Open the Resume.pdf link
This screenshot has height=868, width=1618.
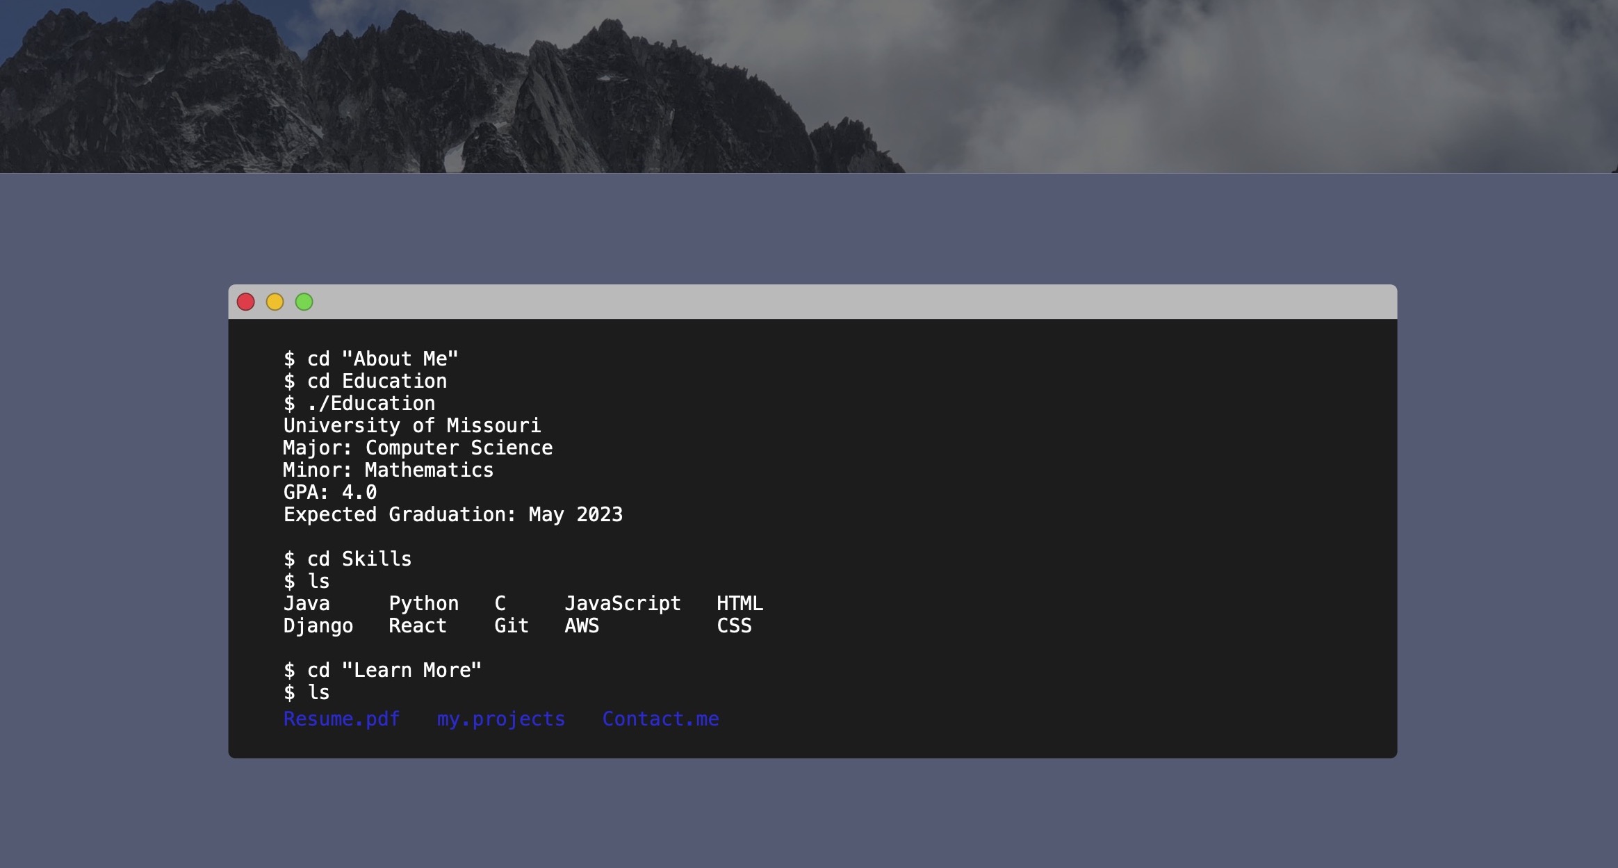(x=341, y=719)
